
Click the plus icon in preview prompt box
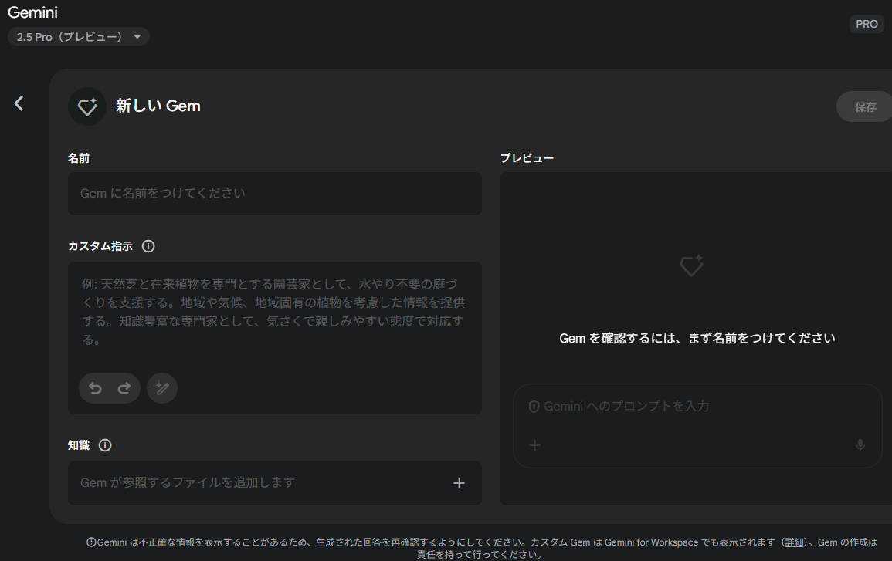534,445
